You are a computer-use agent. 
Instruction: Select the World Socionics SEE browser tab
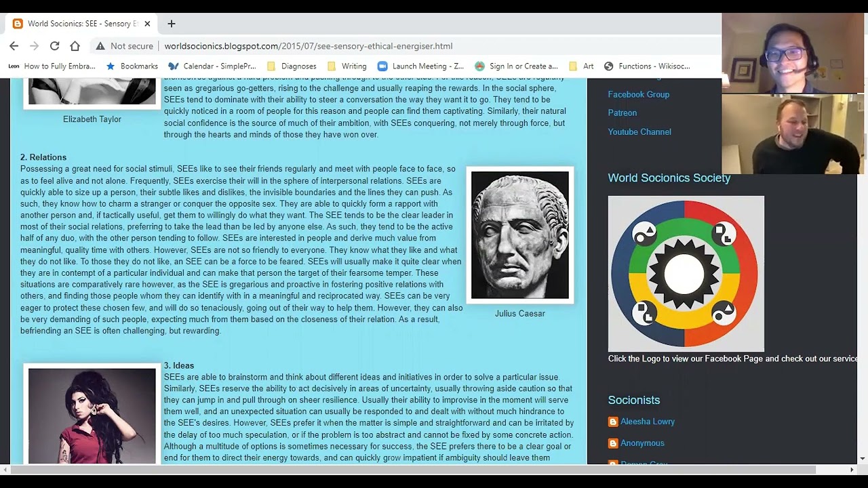pos(82,24)
